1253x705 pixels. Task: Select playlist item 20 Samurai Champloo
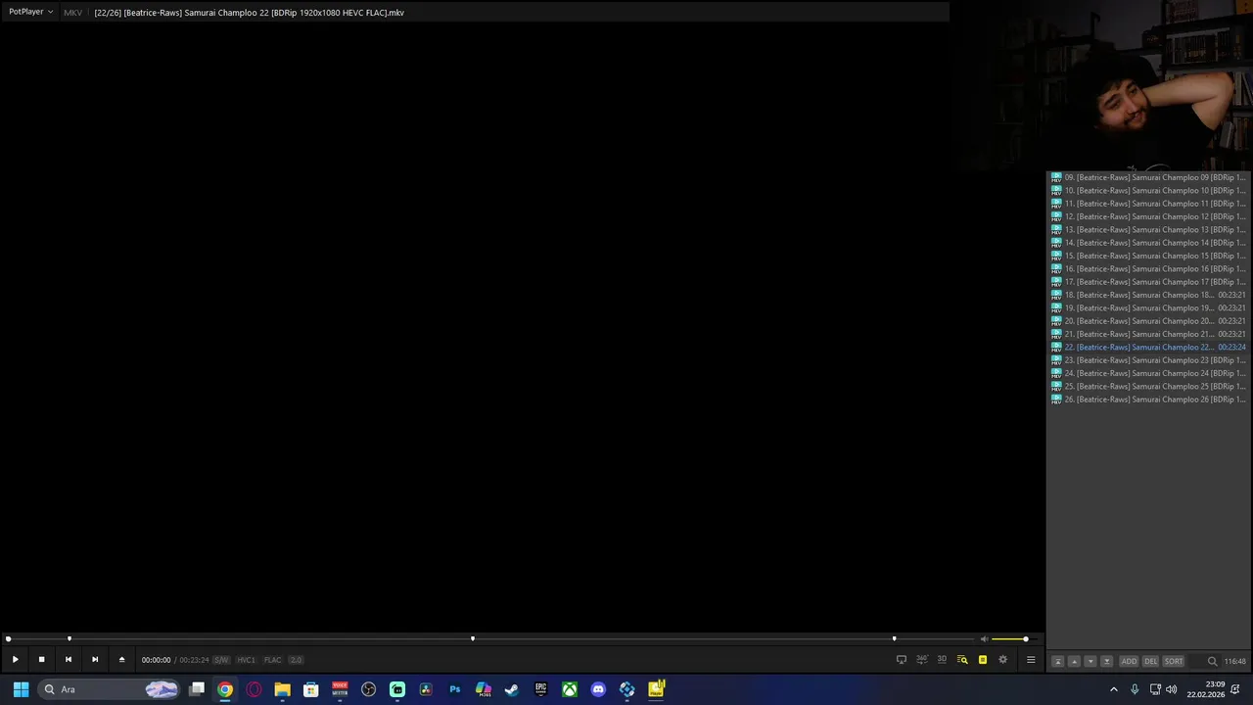(x=1148, y=321)
